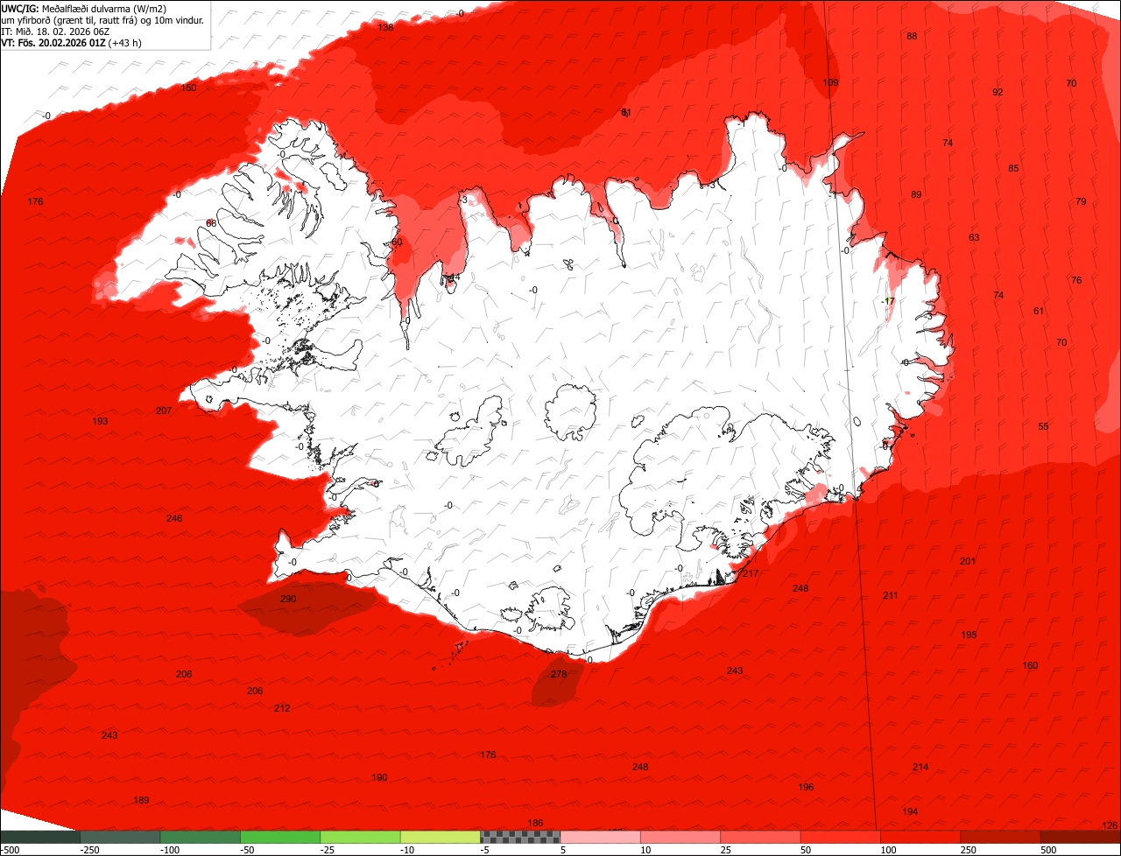Click the yellow-green -10 to -5 legend swatch

click(441, 838)
